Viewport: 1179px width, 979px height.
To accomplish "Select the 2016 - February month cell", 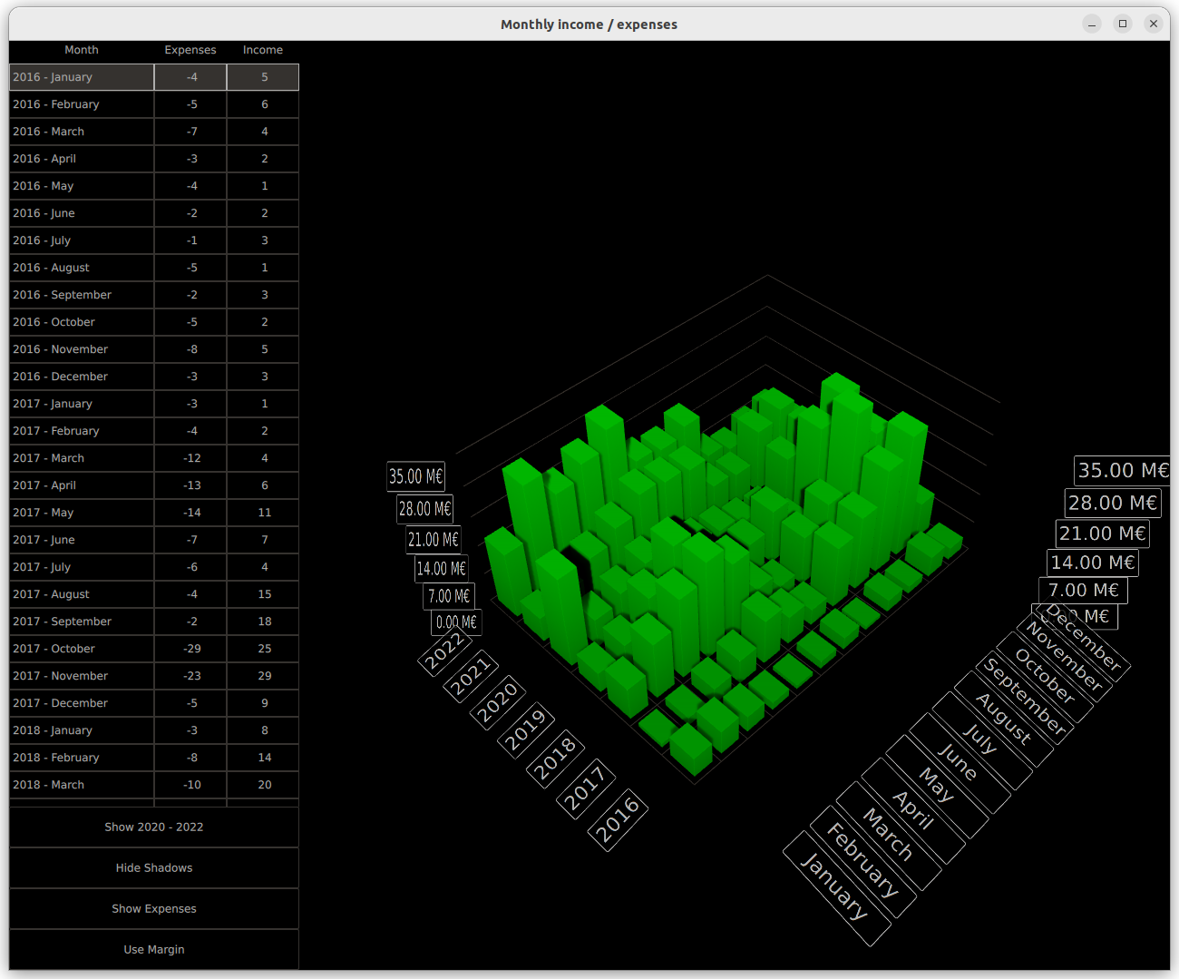I will [82, 104].
